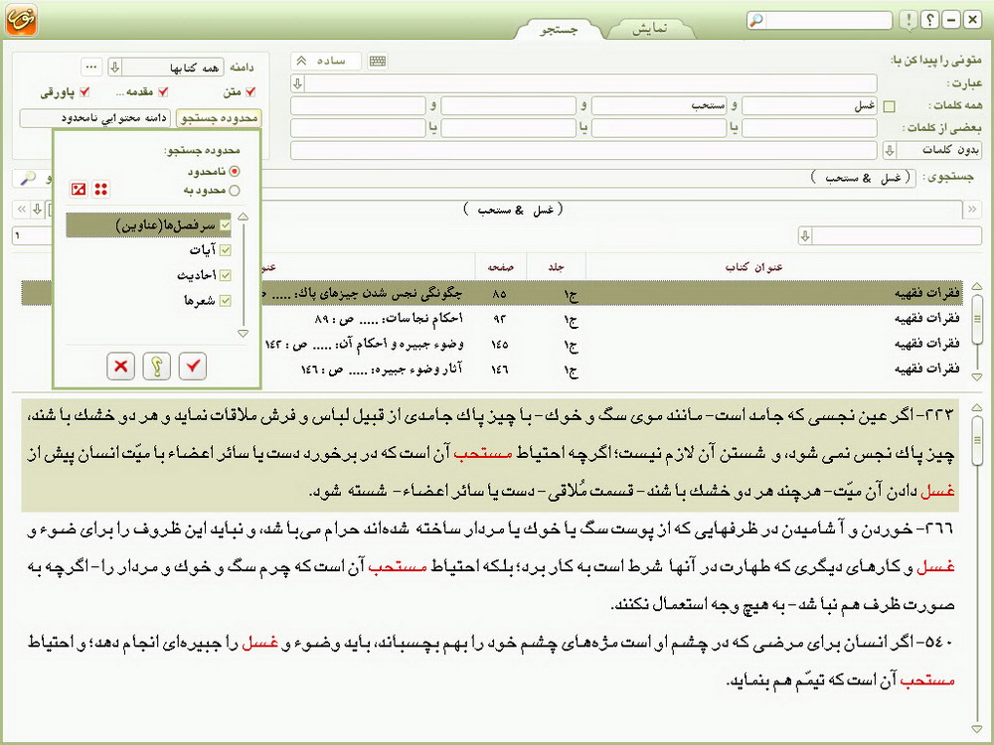Select the result row چگونگی نجس شدن چیزهای پاک
This screenshot has width=994, height=745.
(611, 293)
